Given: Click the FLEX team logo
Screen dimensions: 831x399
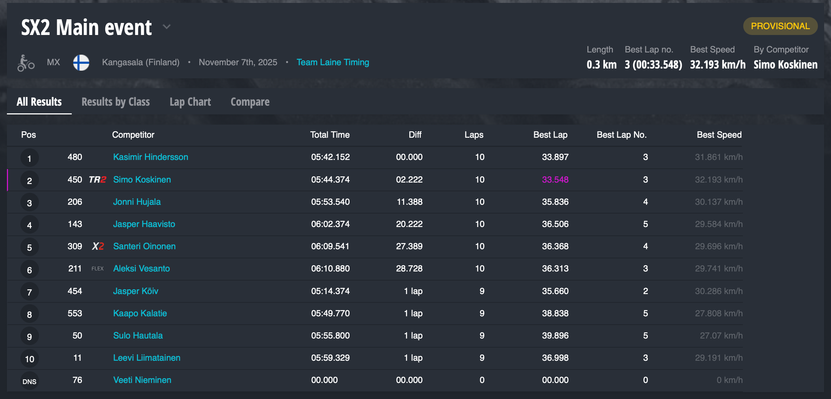Looking at the screenshot, I should coord(97,269).
